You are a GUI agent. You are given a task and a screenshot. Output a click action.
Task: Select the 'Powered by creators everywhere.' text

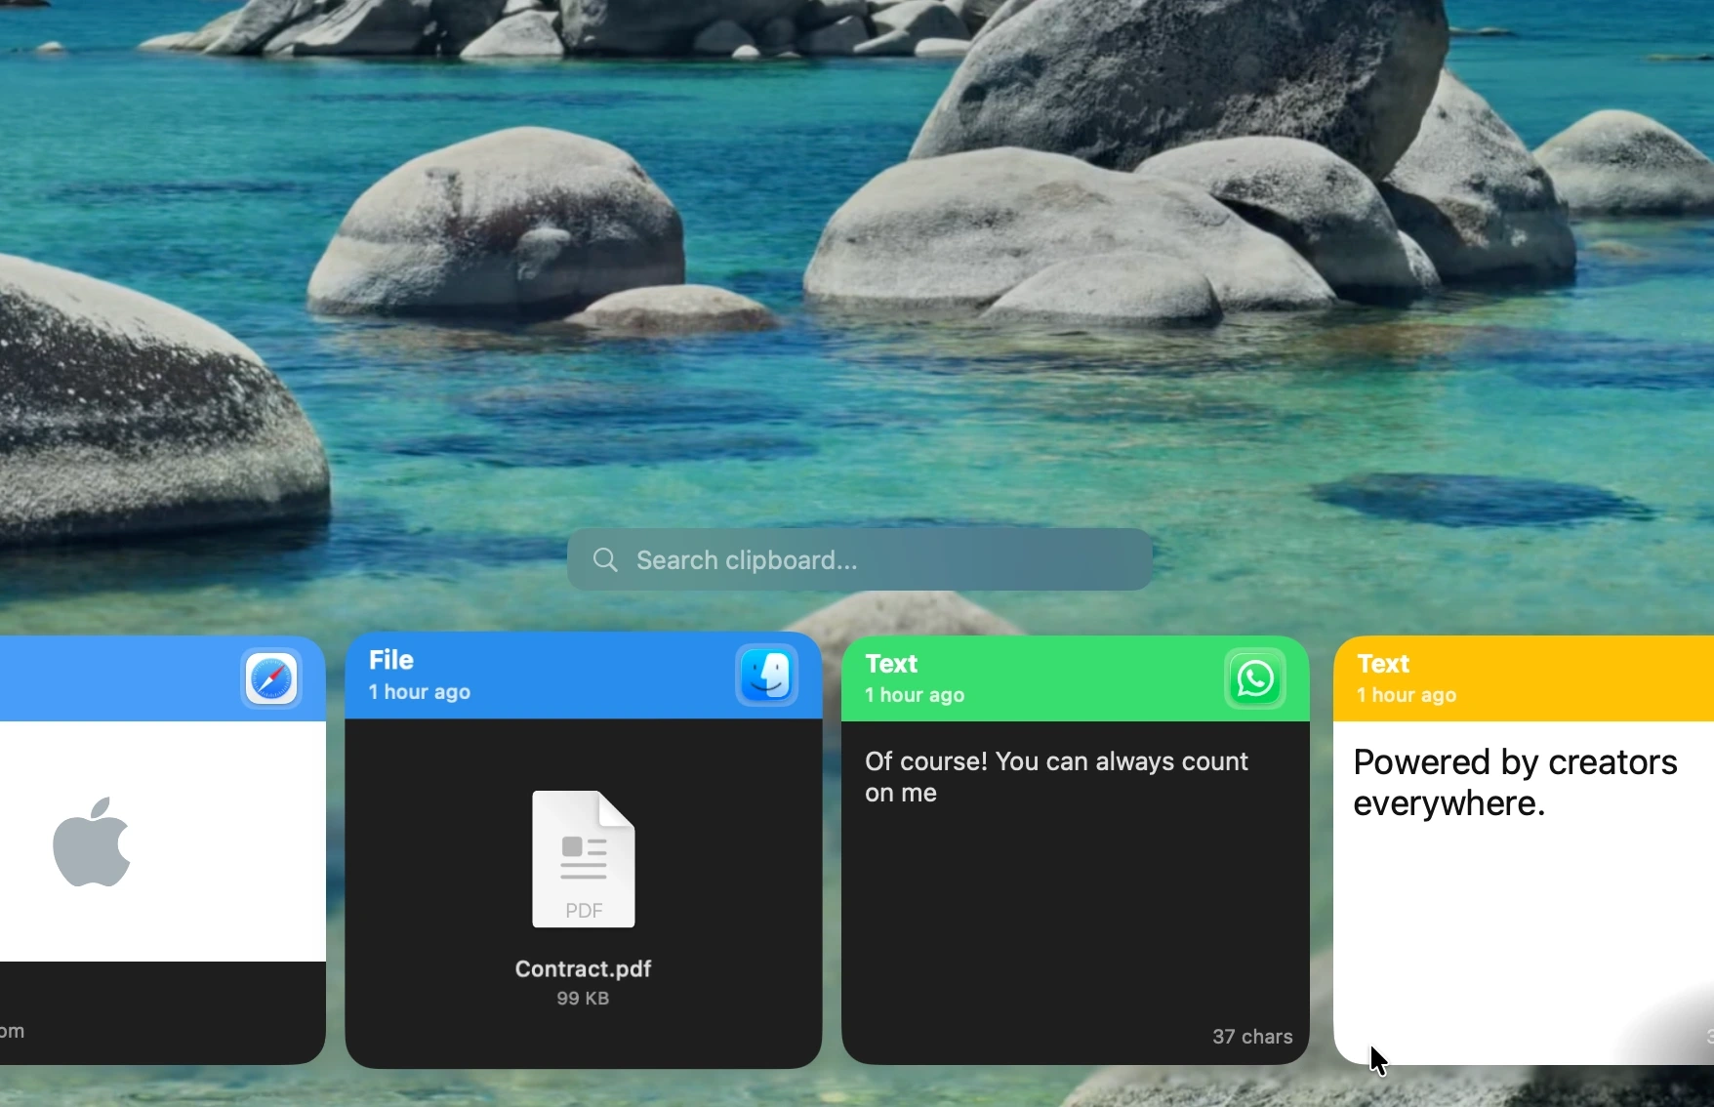(x=1517, y=783)
